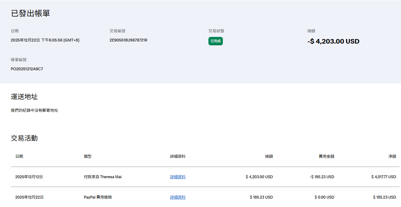Click the -$ 185.23 USD fee amount
This screenshot has height=207, width=401.
pyautogui.click(x=321, y=177)
